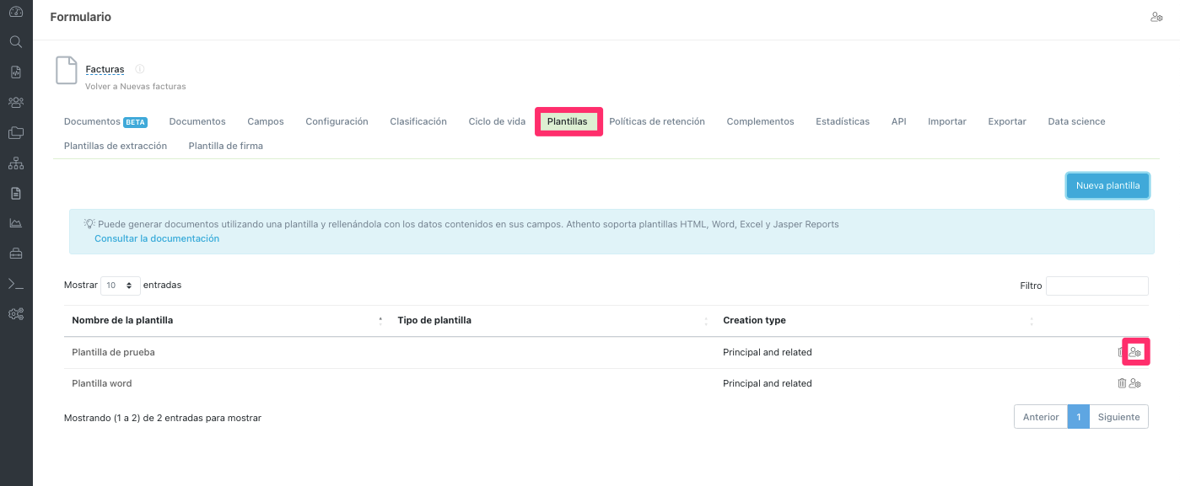
Task: Open the settings gears icon in sidebar
Action: click(15, 314)
